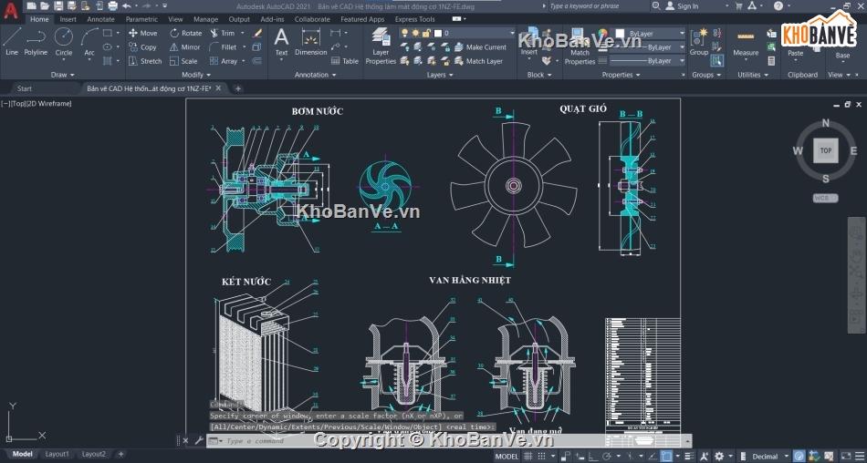Click the Insert block tool

529,42
